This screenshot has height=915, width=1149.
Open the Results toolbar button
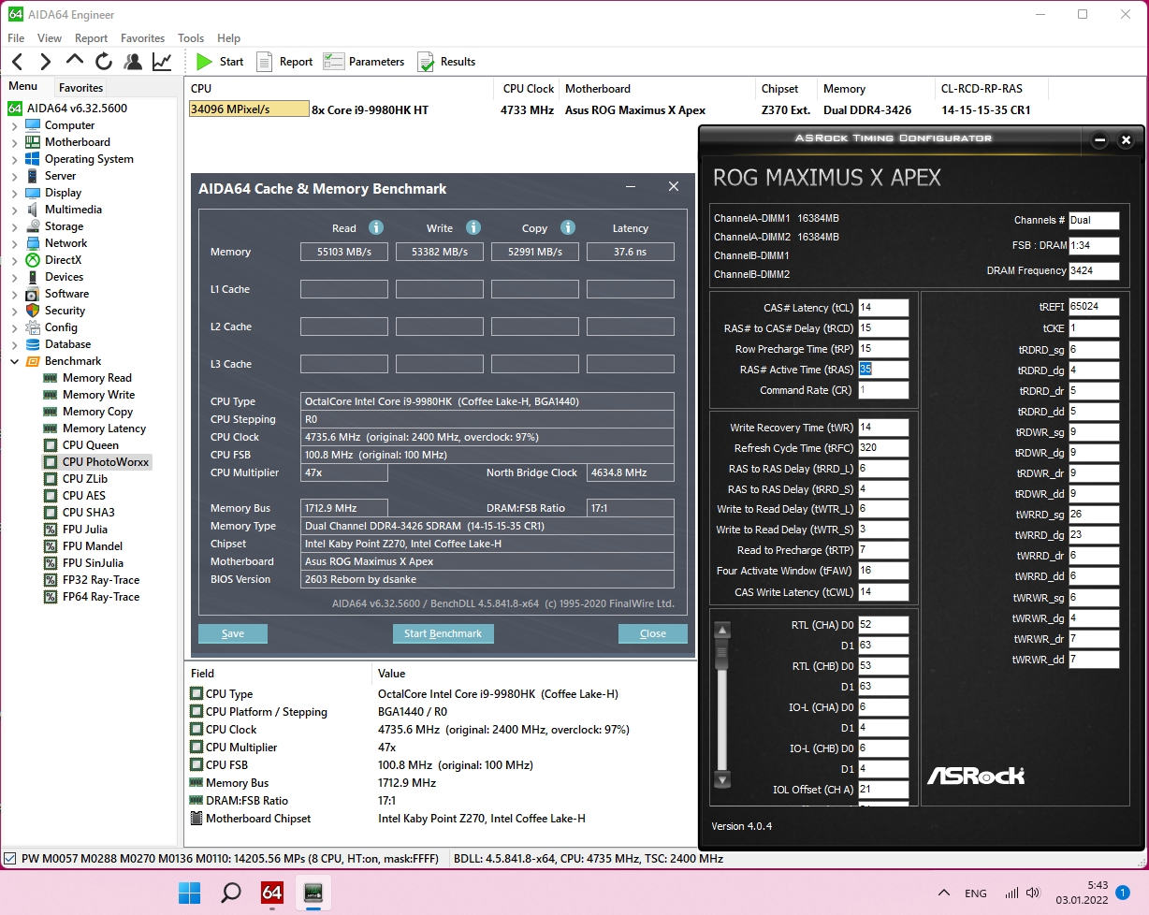point(446,62)
